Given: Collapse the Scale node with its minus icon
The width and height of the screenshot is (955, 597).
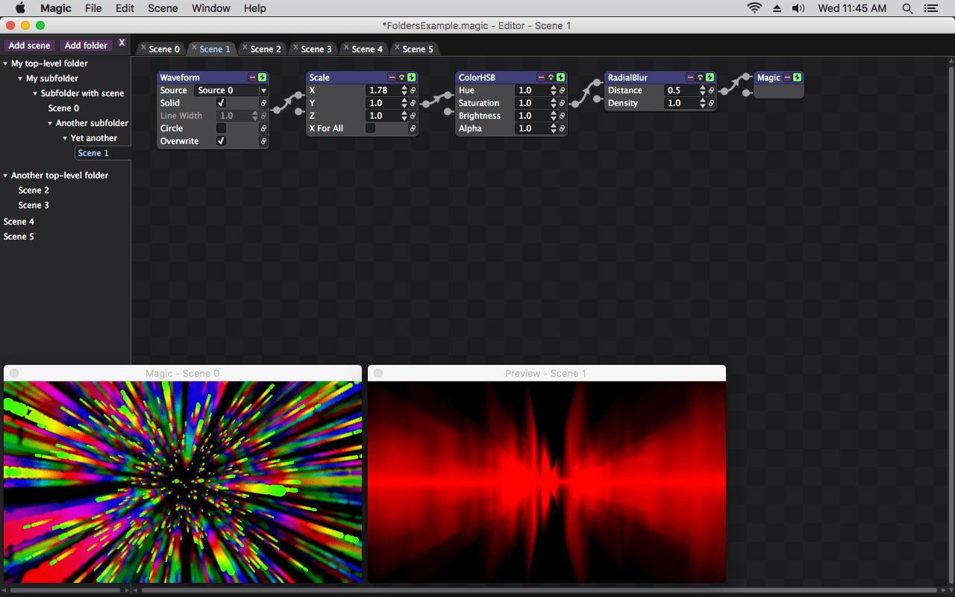Looking at the screenshot, I should tap(392, 77).
